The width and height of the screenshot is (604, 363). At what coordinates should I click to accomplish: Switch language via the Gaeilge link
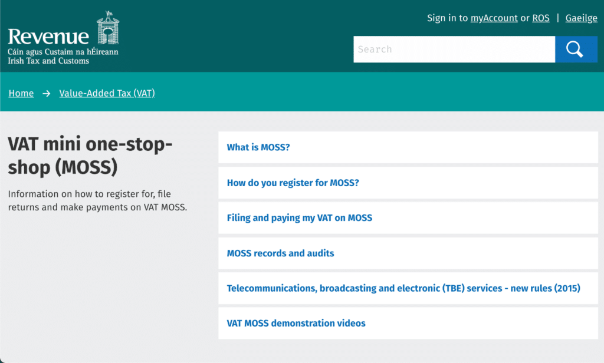pyautogui.click(x=581, y=18)
